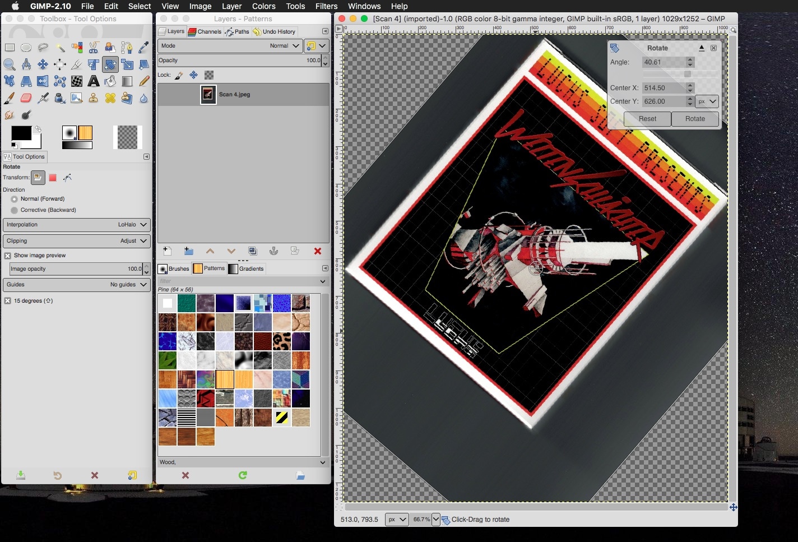This screenshot has height=542, width=798.
Task: Select the Fuzzy Select wand tool
Action: point(60,48)
